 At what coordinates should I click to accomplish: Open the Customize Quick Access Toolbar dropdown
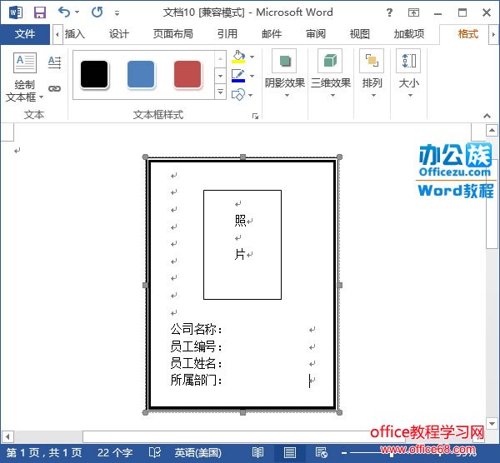(117, 13)
